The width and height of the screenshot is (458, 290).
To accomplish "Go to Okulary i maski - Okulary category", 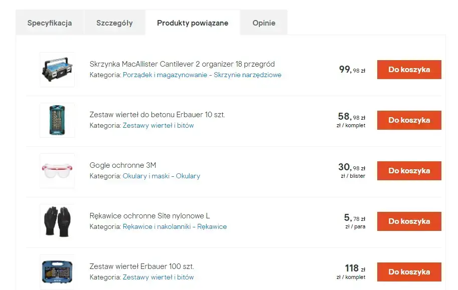I will (161, 176).
